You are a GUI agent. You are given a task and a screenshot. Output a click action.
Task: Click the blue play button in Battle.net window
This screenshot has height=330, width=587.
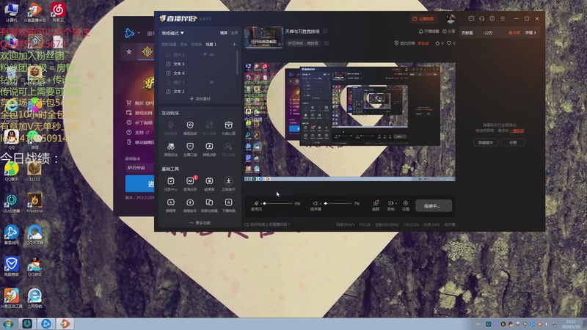click(139, 184)
